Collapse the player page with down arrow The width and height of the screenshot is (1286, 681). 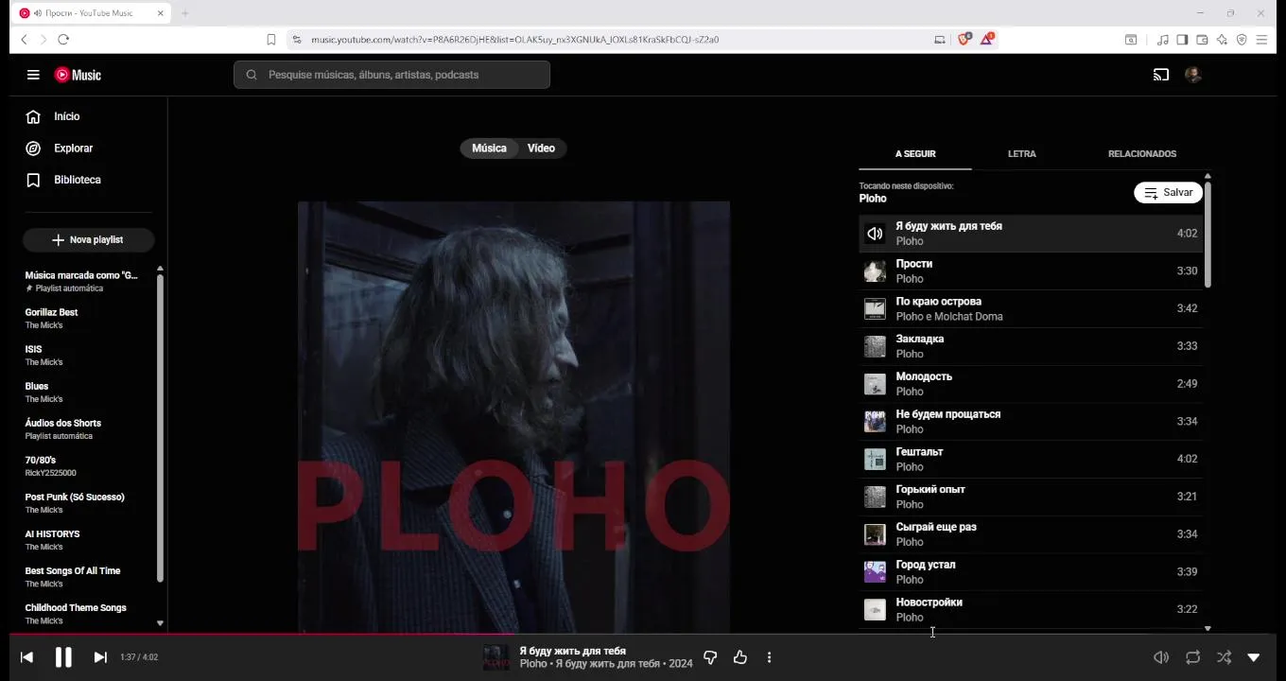pyautogui.click(x=1254, y=657)
